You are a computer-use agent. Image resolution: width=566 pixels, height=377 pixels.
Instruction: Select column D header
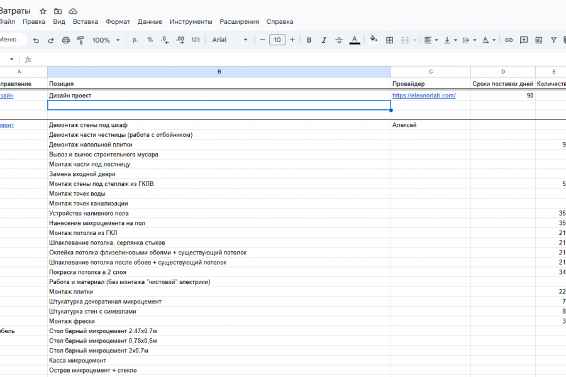503,72
